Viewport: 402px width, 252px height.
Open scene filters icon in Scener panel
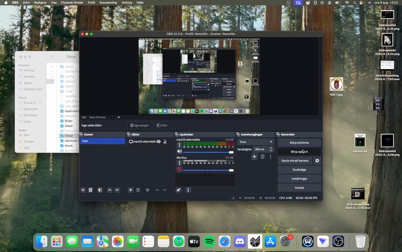pos(100,190)
